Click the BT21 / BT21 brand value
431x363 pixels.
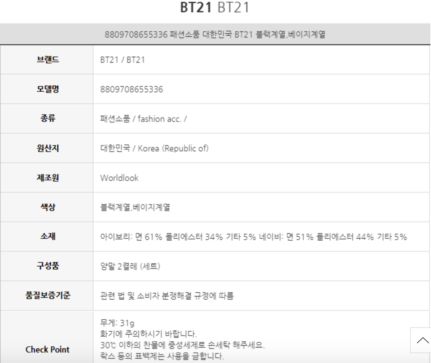[122, 60]
